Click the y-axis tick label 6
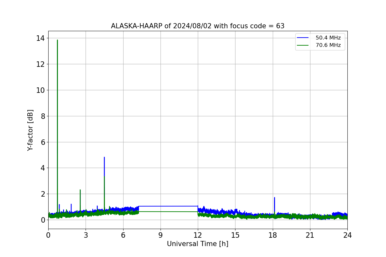This screenshot has height=257, width=386. (x=43, y=142)
